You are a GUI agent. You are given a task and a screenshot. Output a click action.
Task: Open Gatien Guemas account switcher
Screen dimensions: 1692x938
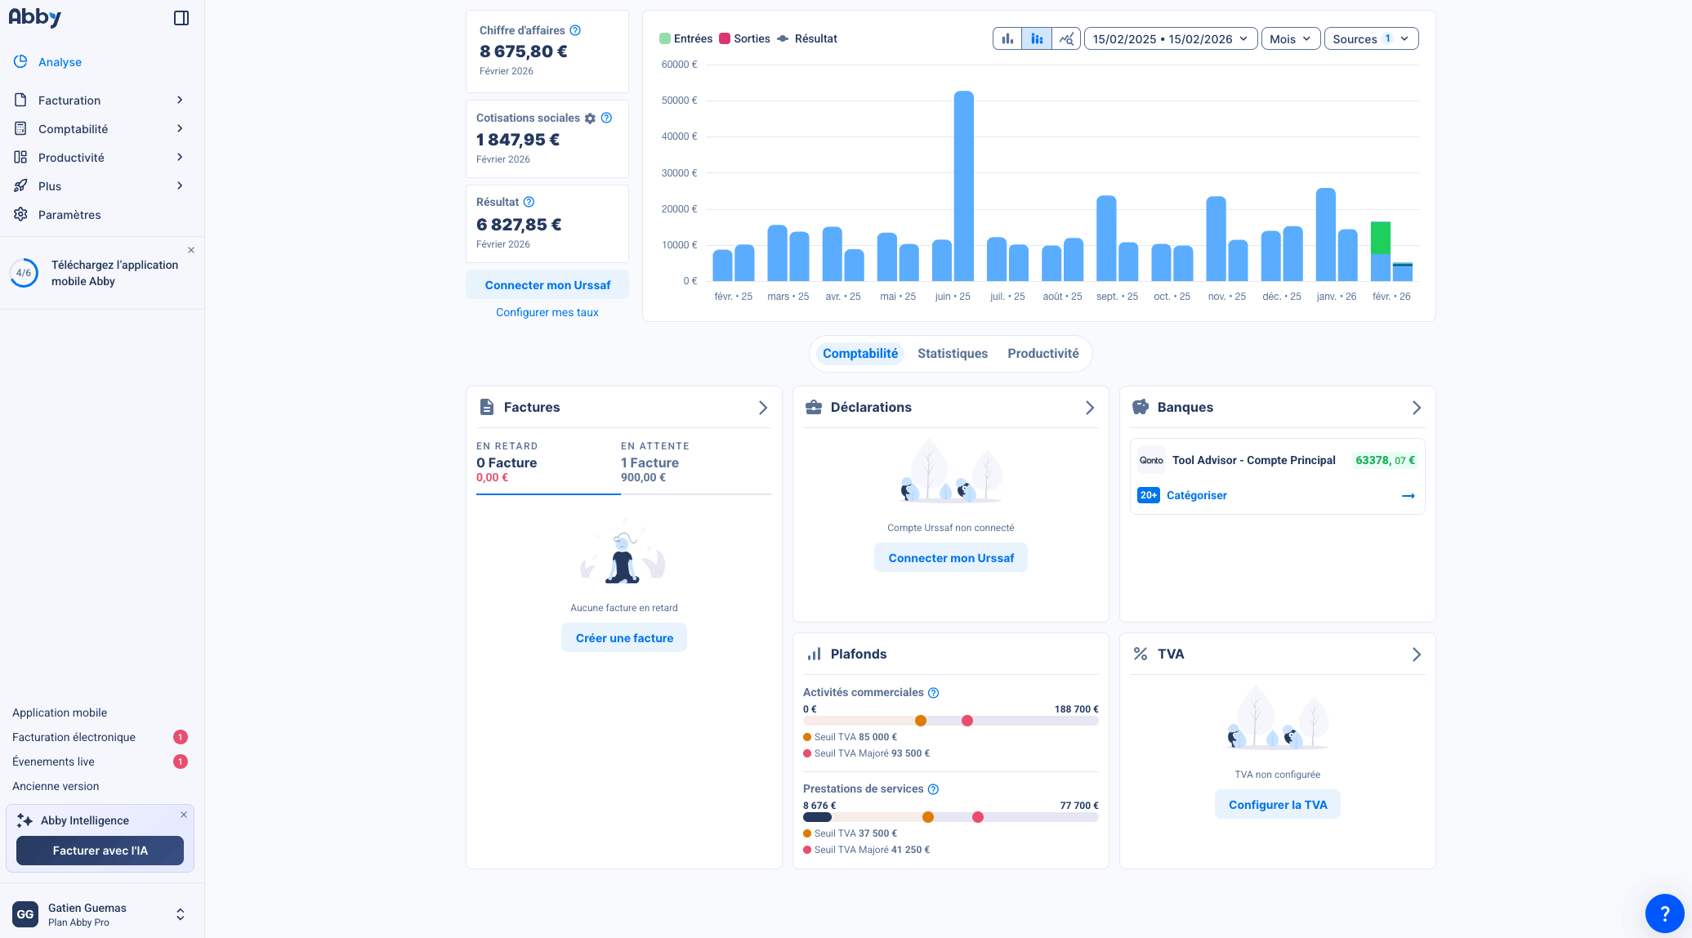coord(181,914)
